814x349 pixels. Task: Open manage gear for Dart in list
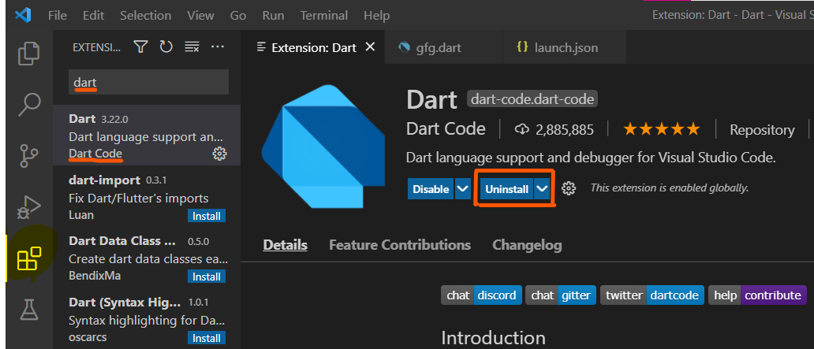(219, 154)
